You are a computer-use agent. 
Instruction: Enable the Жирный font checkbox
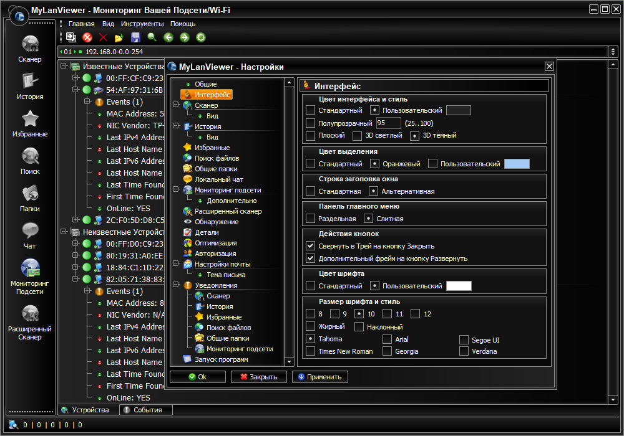pyautogui.click(x=310, y=326)
